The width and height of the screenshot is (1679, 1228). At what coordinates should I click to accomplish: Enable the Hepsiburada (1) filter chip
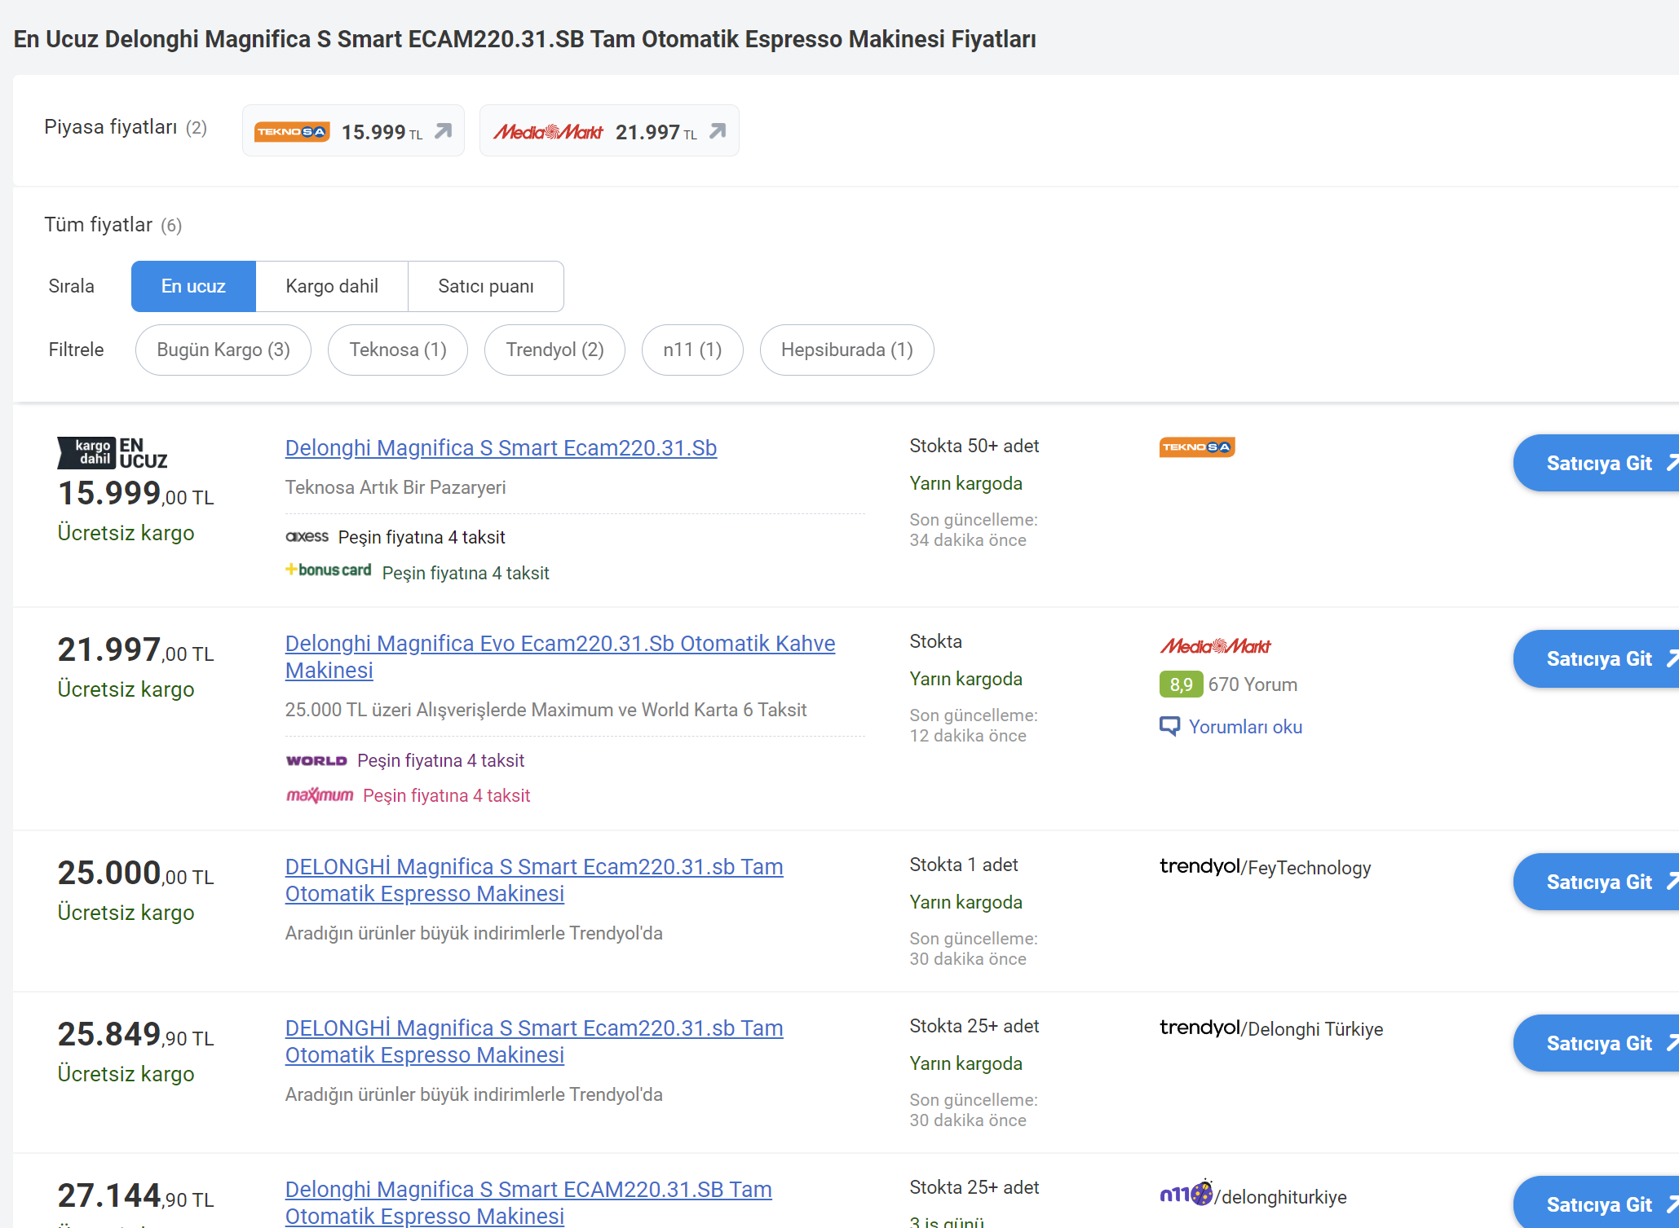(x=846, y=350)
